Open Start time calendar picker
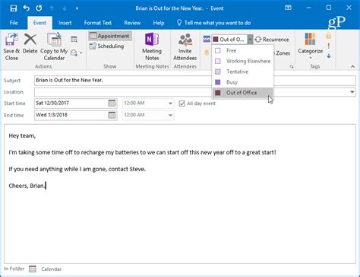The image size is (360, 277). (x=112, y=103)
